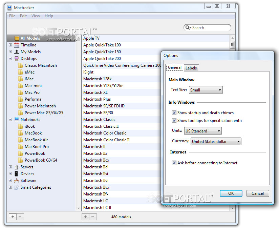Expand the Timeline tree node
The image size is (279, 229).
10,45
